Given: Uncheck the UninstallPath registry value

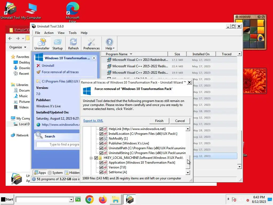Looking at the screenshot, I should (101, 148).
